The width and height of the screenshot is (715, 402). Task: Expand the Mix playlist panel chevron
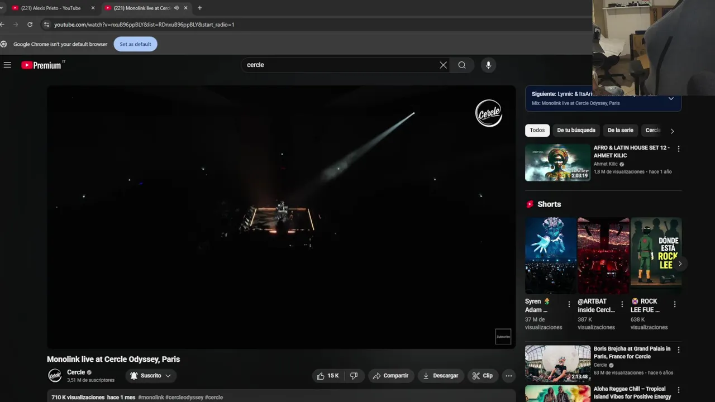tap(671, 98)
